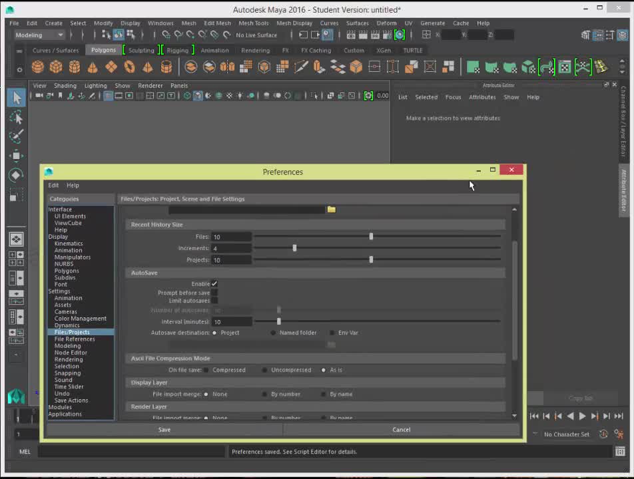This screenshot has width=634, height=479.
Task: Switch to single perspective view layout
Action: point(16,239)
